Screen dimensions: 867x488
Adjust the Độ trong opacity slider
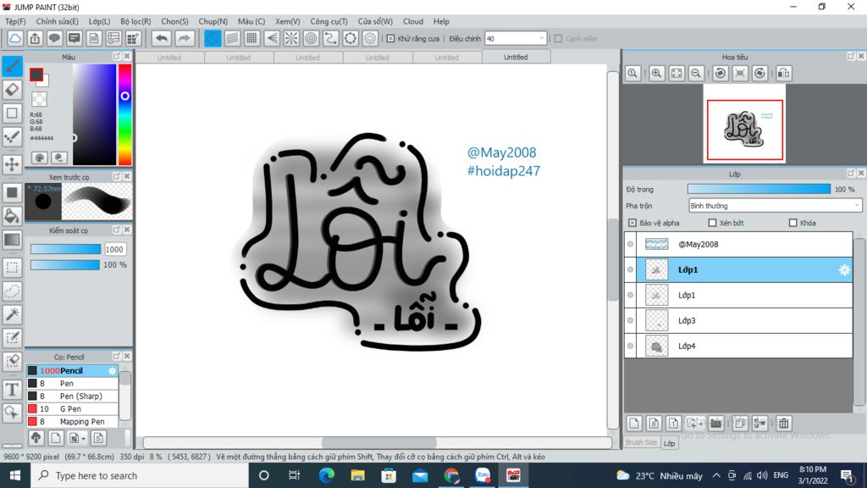tap(759, 189)
